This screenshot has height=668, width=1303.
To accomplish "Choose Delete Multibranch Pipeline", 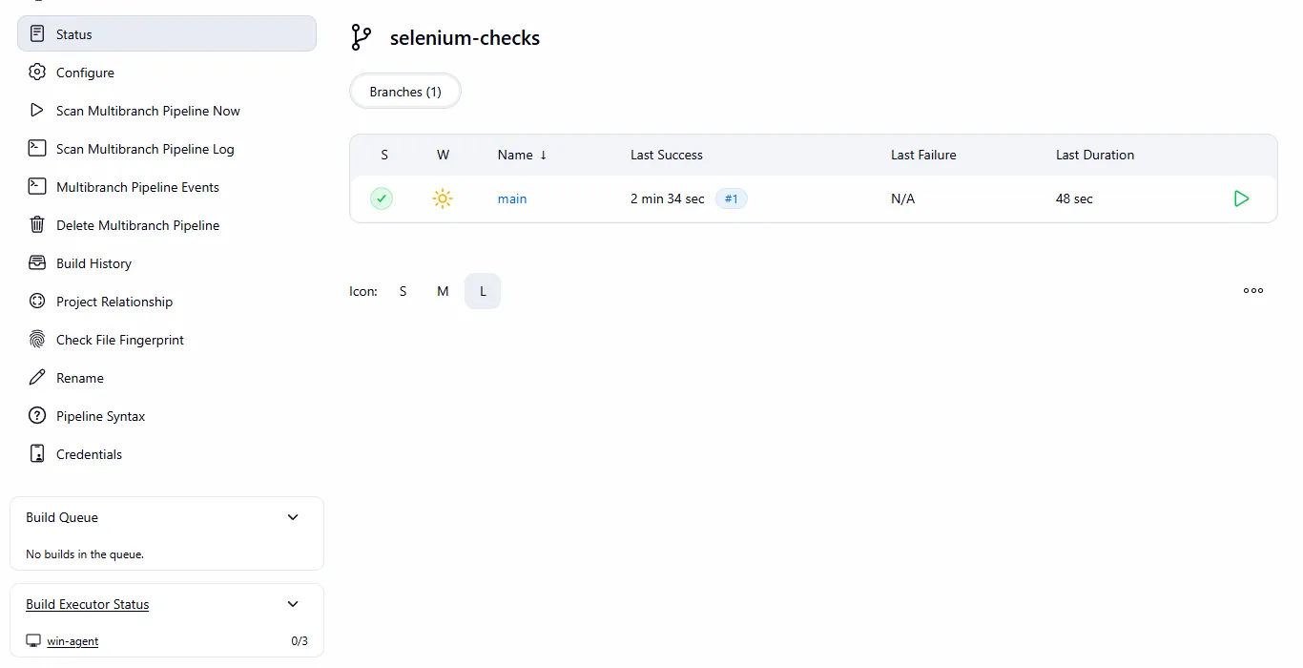I will (x=167, y=224).
